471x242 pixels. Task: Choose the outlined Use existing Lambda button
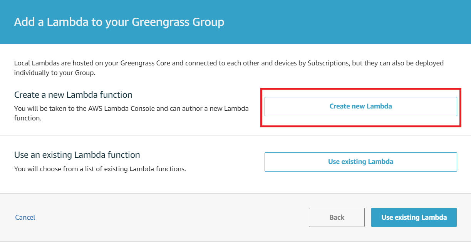360,162
